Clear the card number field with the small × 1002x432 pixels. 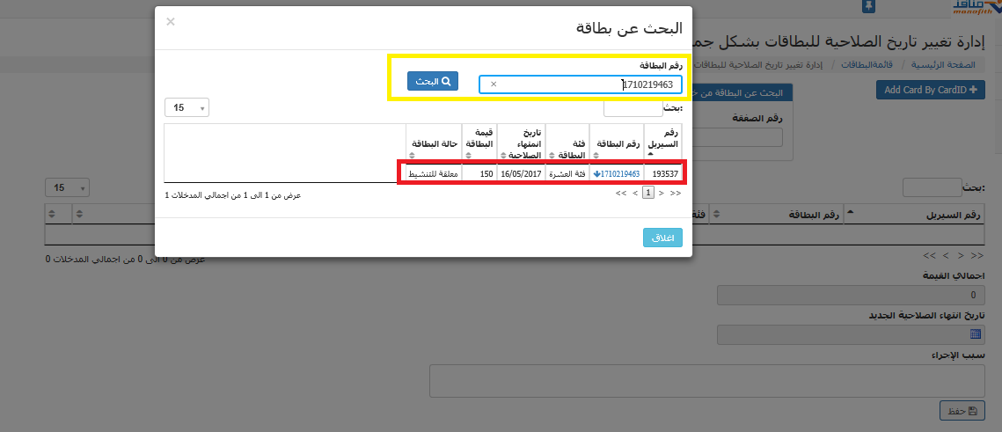coord(494,84)
